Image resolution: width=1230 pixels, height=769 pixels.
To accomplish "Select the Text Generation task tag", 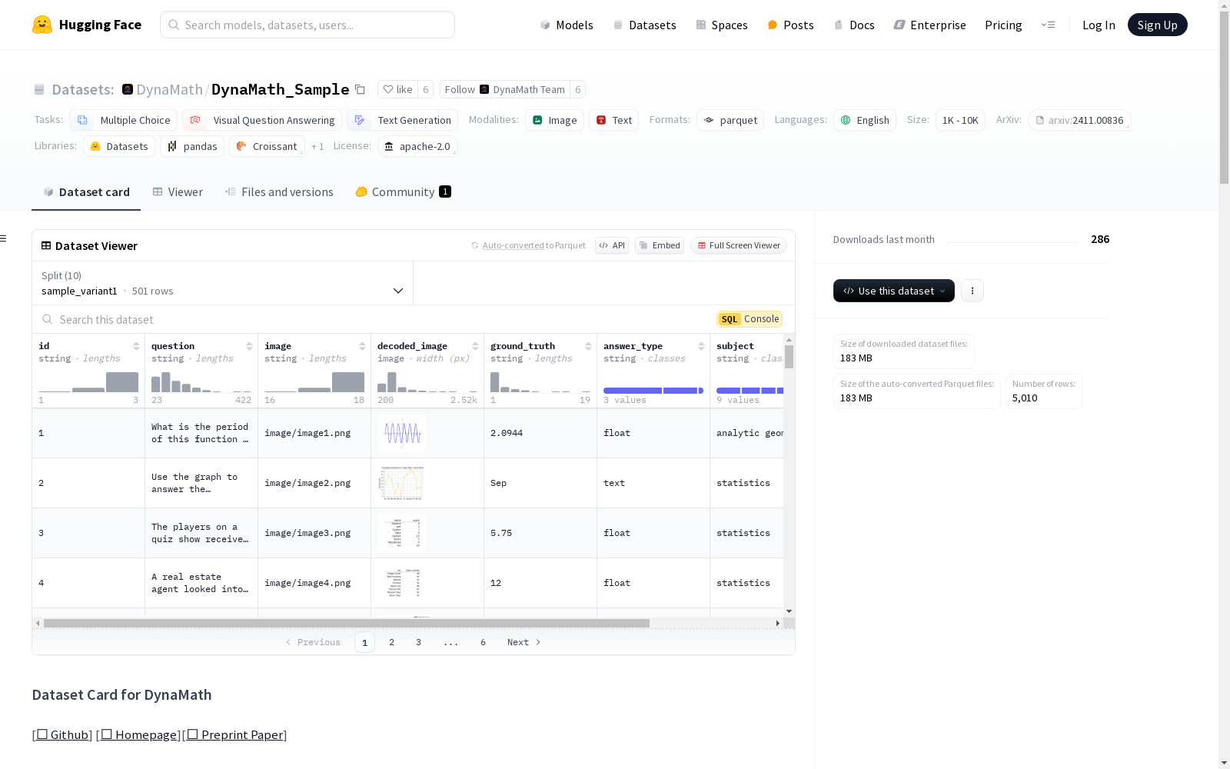I will 402,120.
